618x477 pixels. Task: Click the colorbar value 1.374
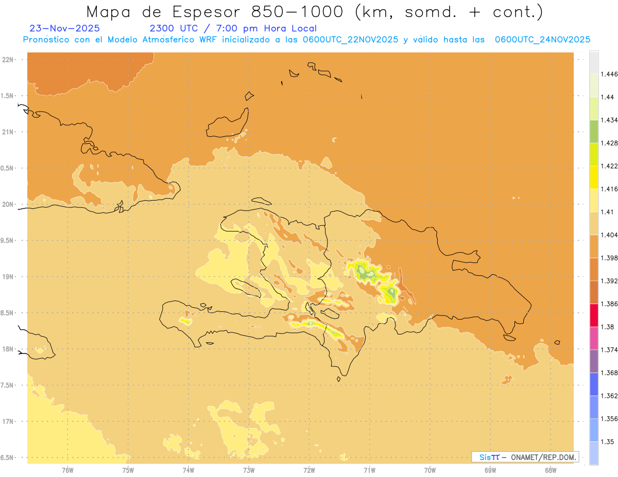click(x=609, y=350)
